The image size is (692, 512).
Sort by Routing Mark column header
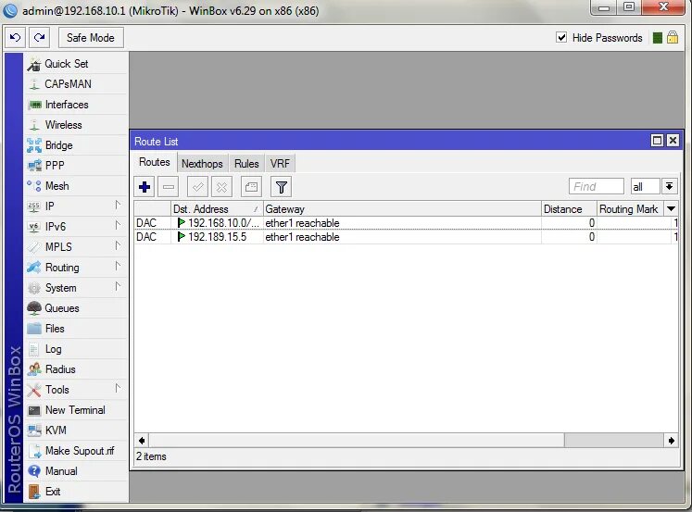tap(630, 209)
